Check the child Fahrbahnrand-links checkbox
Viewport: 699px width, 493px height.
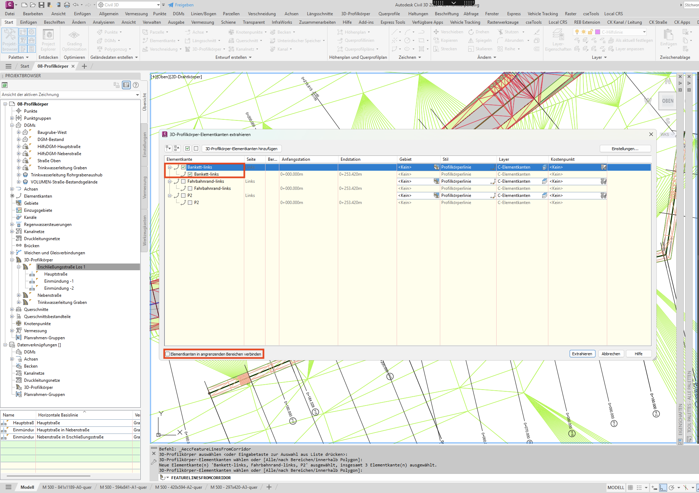point(190,188)
